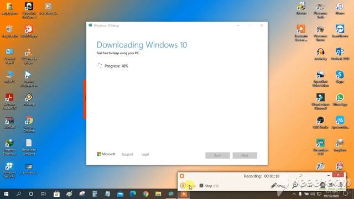354x199 pixels.
Task: Open Task View on the taskbar
Action: 44,194
